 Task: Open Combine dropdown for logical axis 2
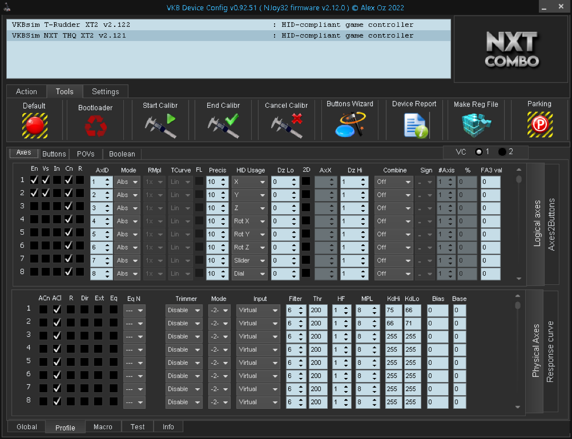(394, 195)
